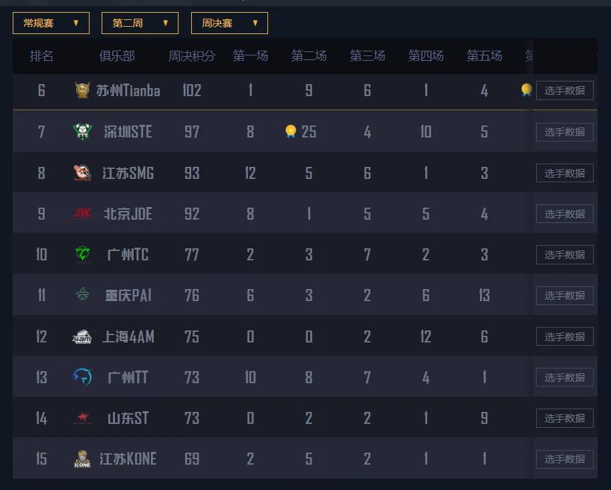Click the 江苏SMG team logo

point(82,173)
